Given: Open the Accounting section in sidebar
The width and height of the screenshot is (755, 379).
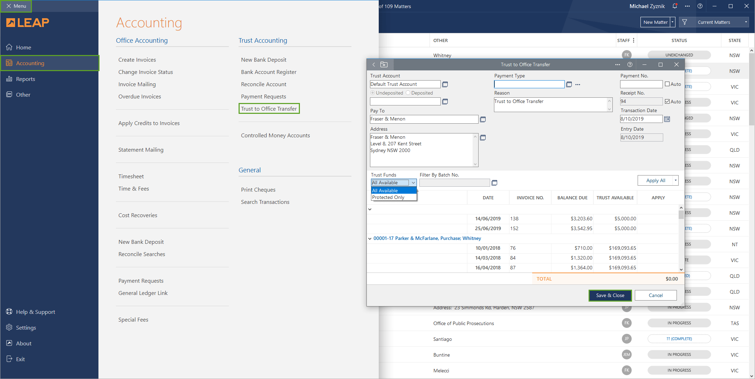Looking at the screenshot, I should (x=50, y=63).
